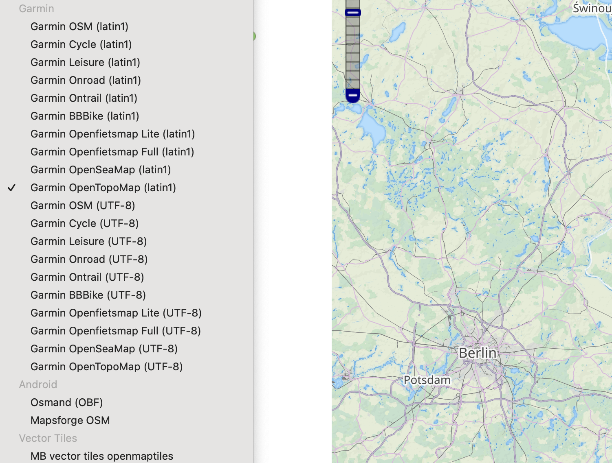Screen dimensions: 612x463
Task: Select Garmin OSM (UTF-8) instead of latin1
Action: (x=83, y=205)
